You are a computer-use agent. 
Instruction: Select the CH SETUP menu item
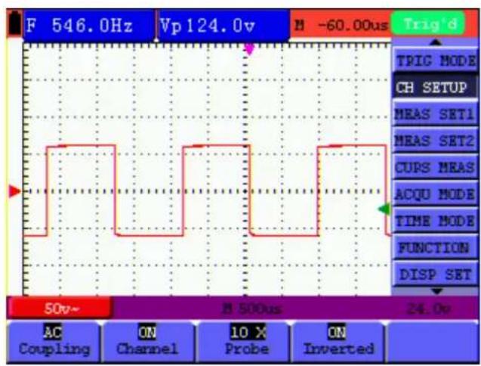435,87
